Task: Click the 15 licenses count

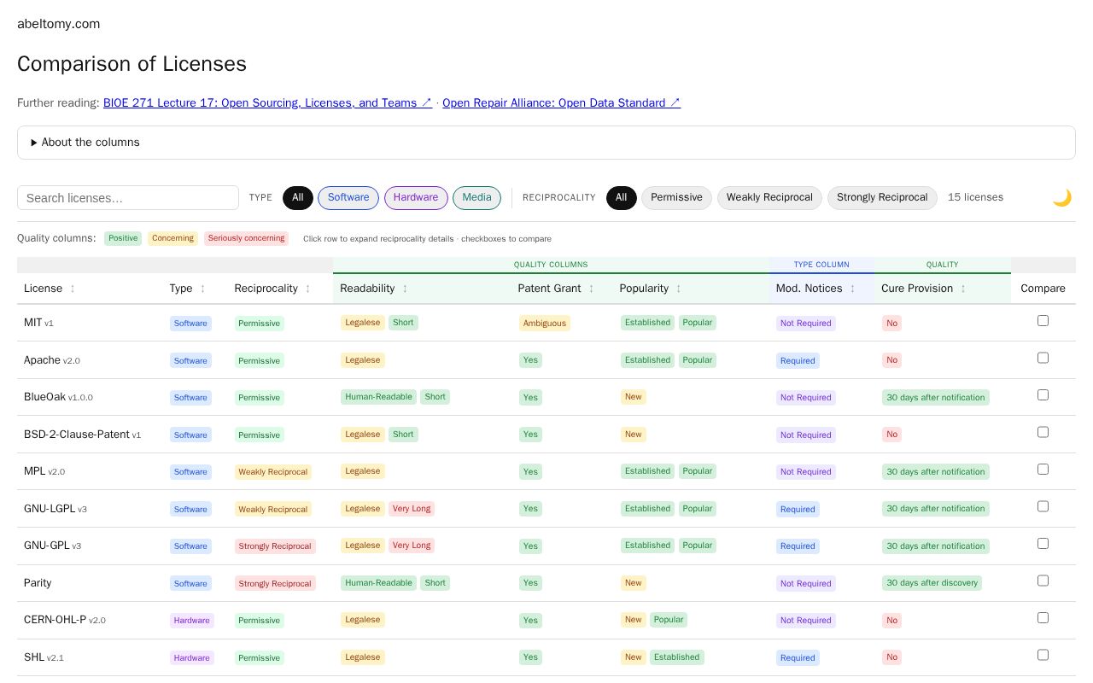Action: click(975, 198)
